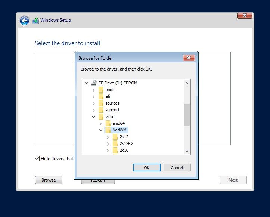Click the 2k12R2 folder icon
Image resolution: width=270 pixels, height=217 pixels.
(x=115, y=143)
